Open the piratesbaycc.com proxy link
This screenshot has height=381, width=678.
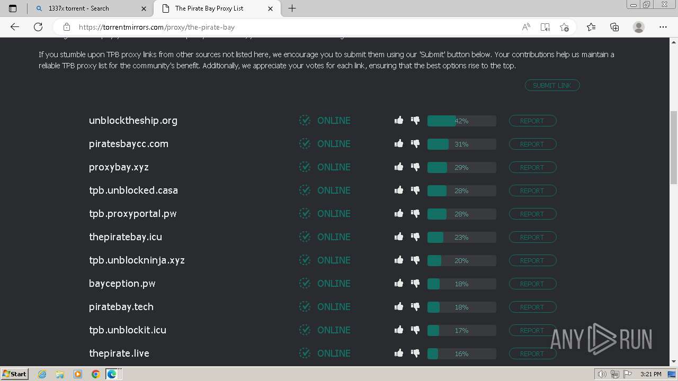pos(129,144)
